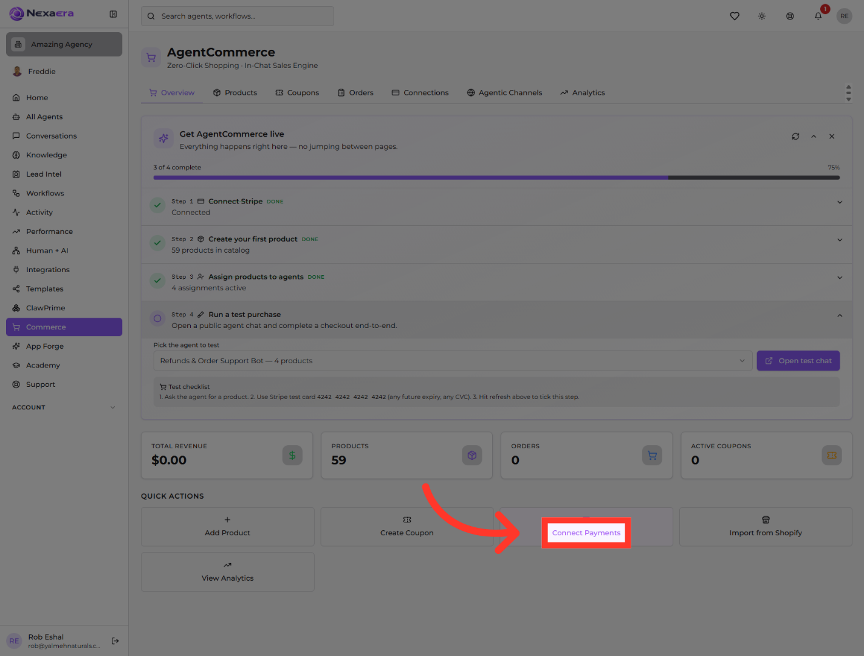
Task: Click the Total Revenue dollar icon
Action: pos(292,456)
